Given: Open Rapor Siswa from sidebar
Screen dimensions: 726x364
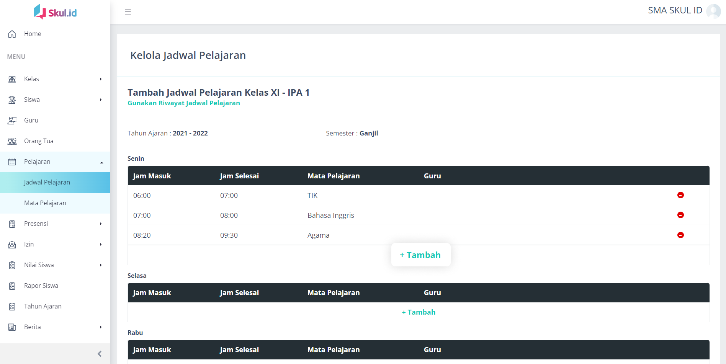Looking at the screenshot, I should tap(41, 286).
